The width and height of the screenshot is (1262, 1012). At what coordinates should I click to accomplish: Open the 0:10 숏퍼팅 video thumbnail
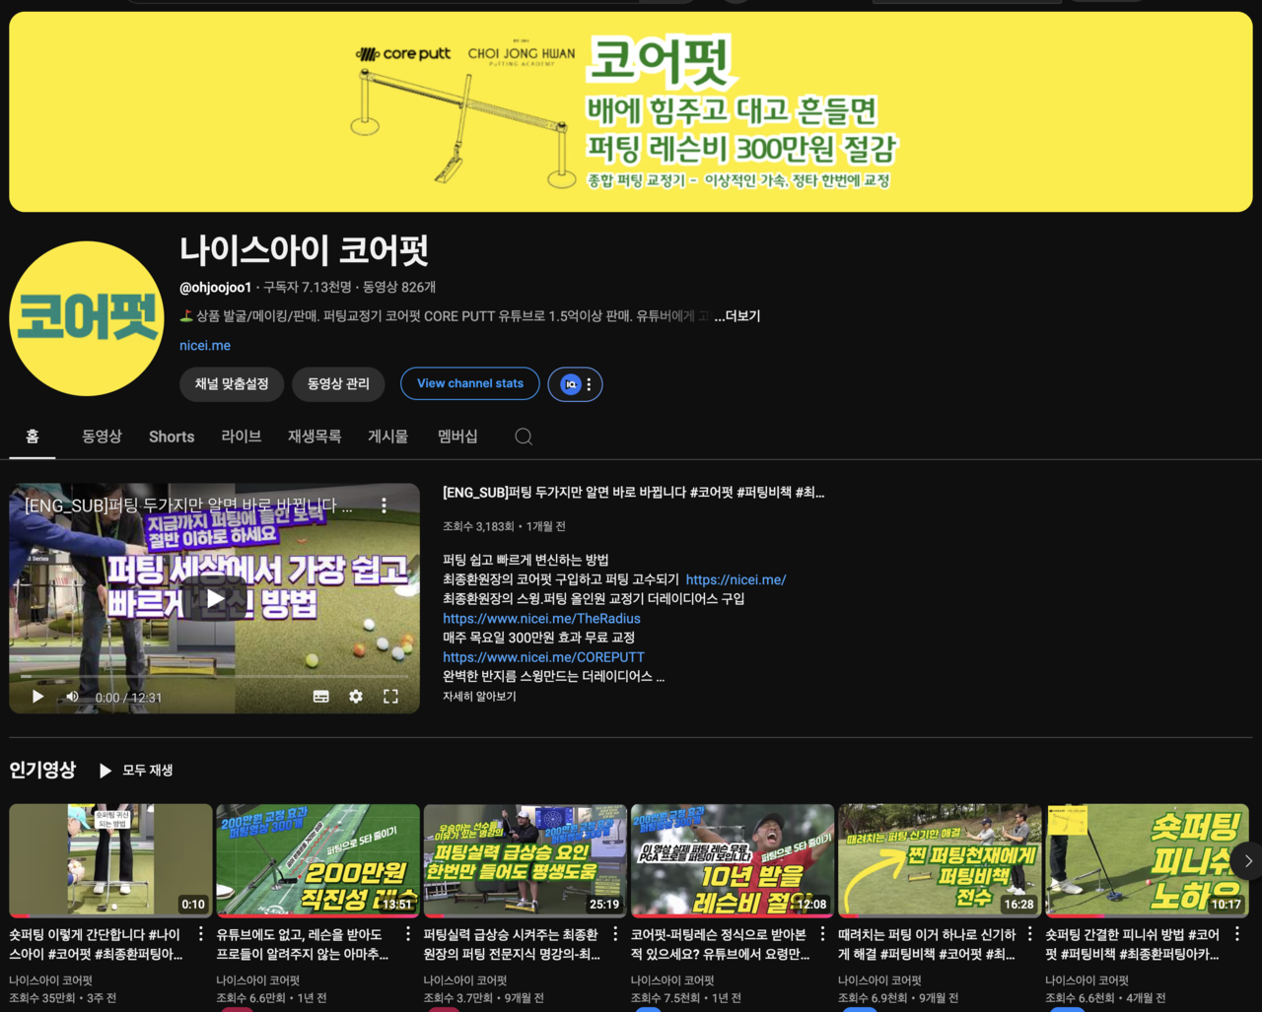pos(110,860)
